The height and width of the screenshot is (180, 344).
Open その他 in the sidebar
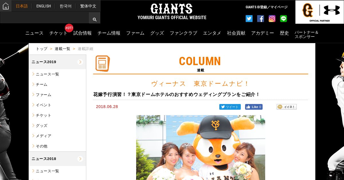(42, 146)
